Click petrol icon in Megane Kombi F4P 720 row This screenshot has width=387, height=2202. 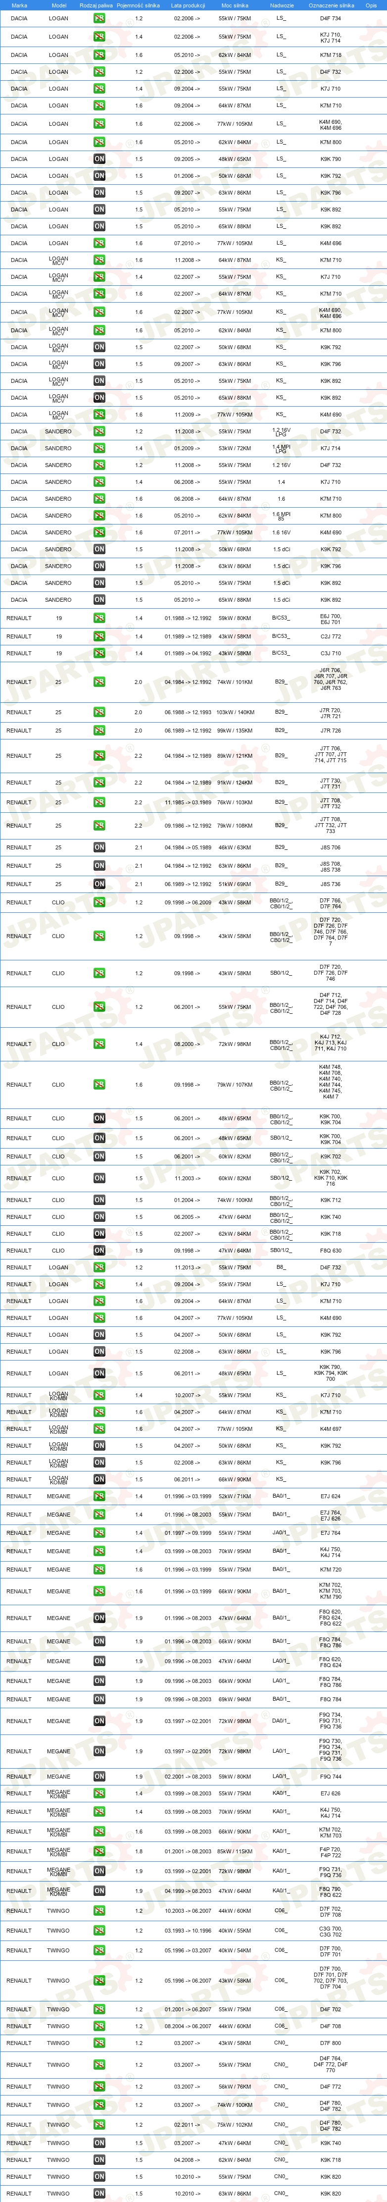tap(99, 1851)
